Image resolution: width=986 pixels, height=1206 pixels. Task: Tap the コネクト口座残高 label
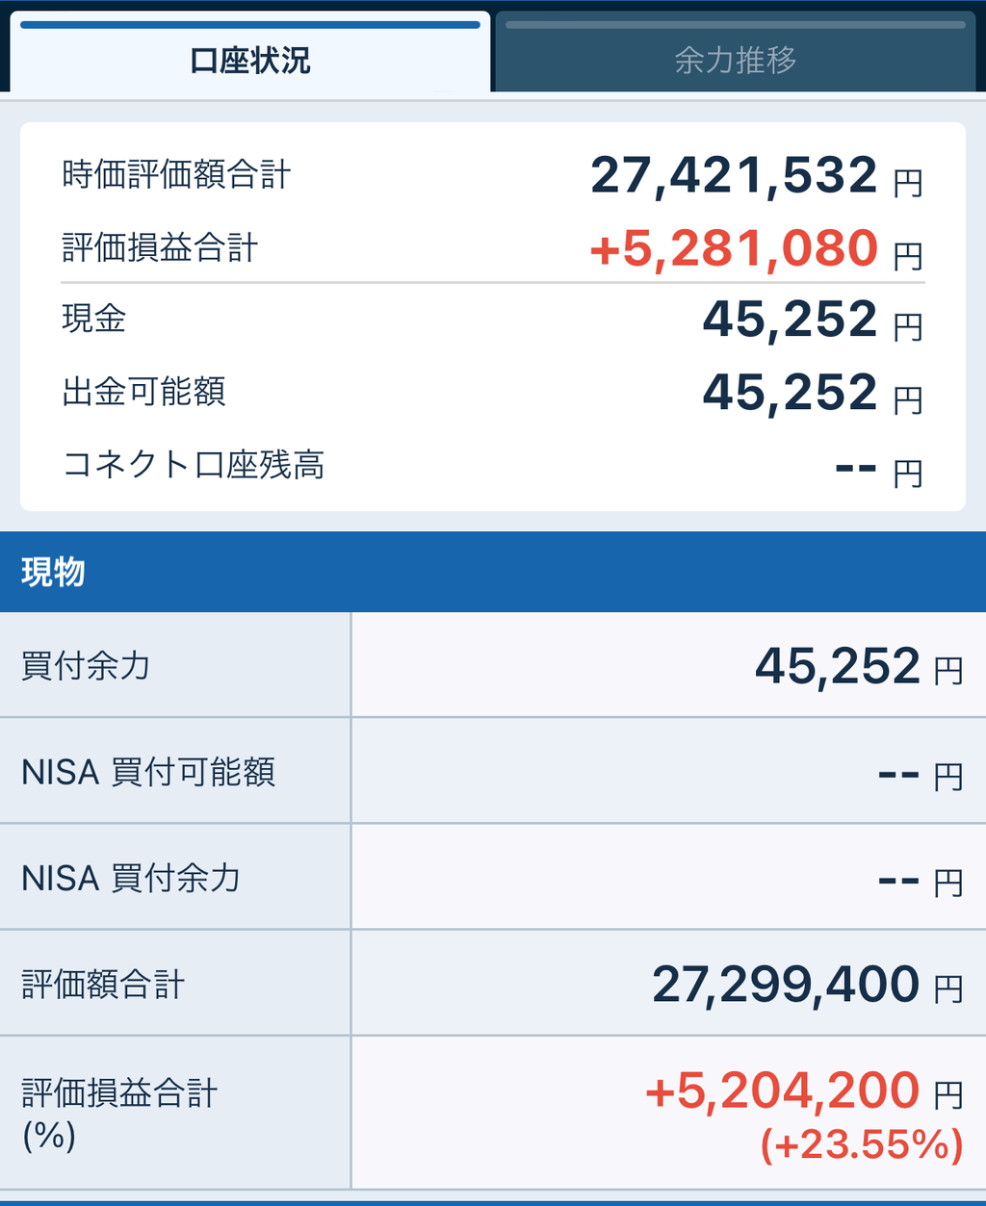(193, 465)
